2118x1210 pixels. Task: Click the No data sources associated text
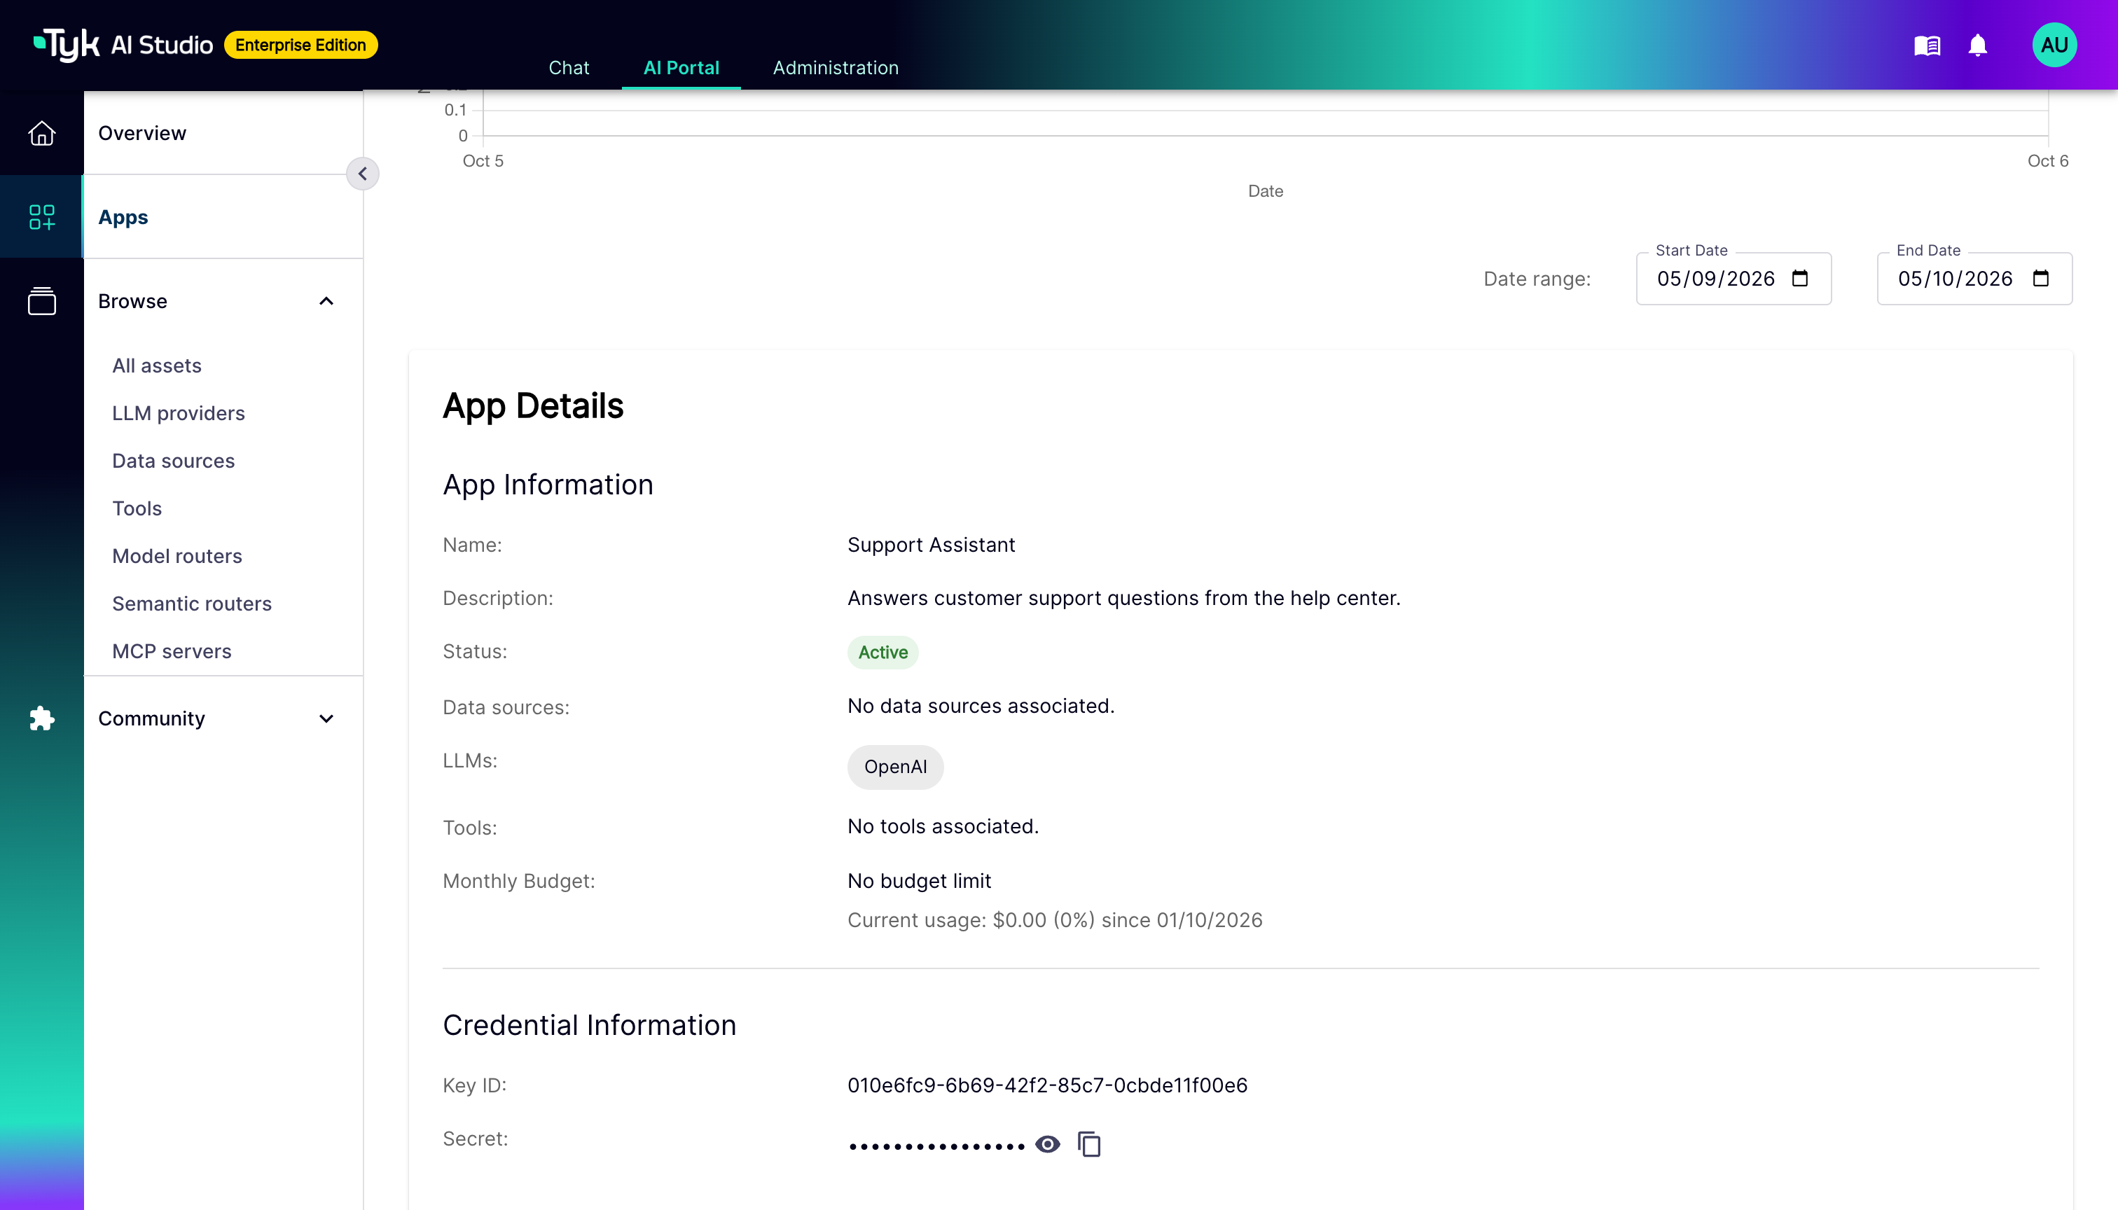[981, 706]
